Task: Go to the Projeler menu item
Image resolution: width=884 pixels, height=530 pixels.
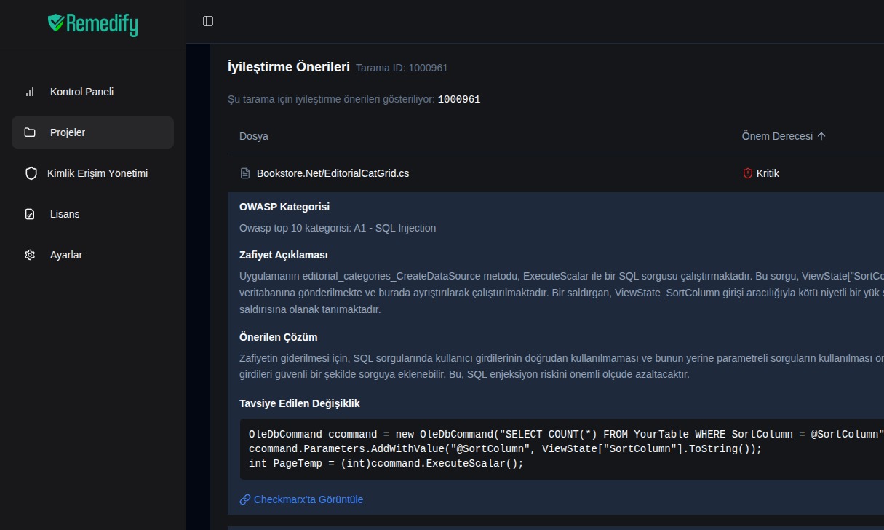Action: (x=68, y=132)
